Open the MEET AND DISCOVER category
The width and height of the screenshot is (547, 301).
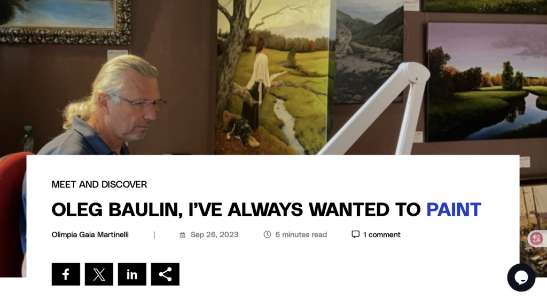[x=99, y=184]
